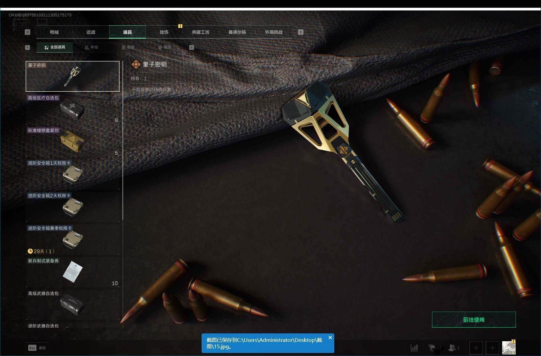Screen dimensions: 541x356
Task: Switch to the 挂饰 tab
Action: tap(164, 32)
